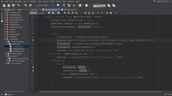Expand the JDK 1.8 (Default) node
The height and width of the screenshot is (96, 172).
[x=7, y=61]
